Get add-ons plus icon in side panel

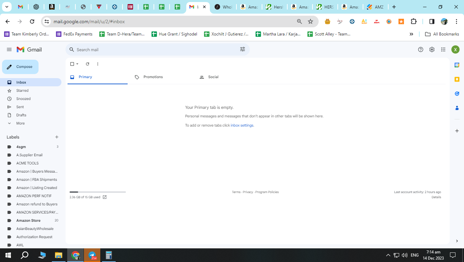point(457,131)
